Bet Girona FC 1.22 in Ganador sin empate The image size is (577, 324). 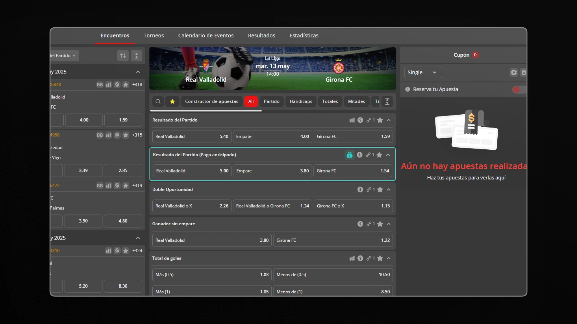333,240
